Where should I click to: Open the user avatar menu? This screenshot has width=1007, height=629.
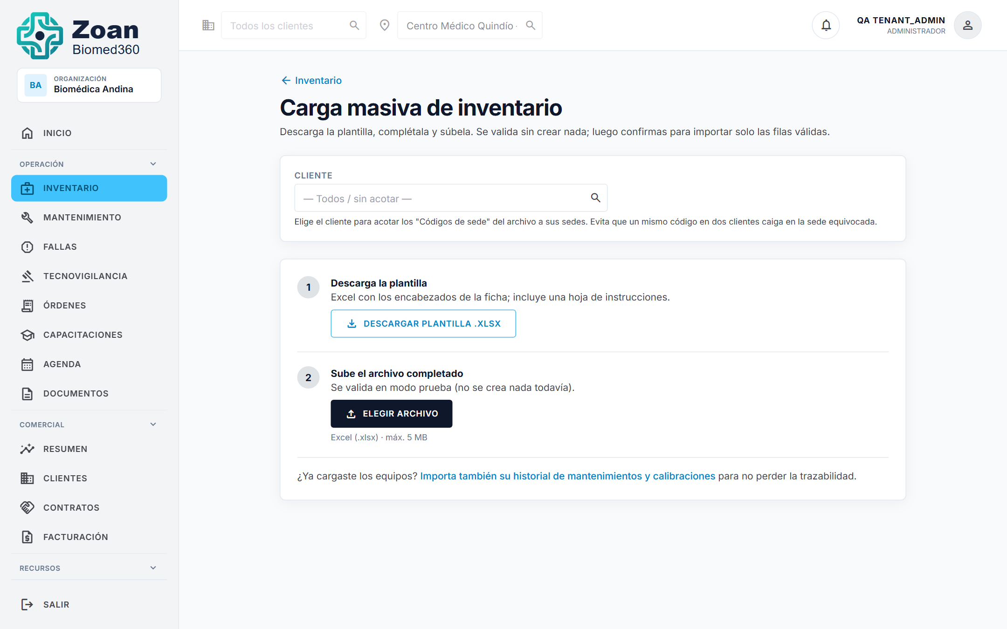pos(968,25)
